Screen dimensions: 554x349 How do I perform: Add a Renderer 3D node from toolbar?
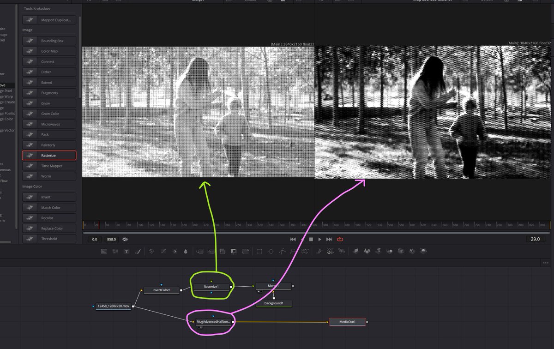422,251
